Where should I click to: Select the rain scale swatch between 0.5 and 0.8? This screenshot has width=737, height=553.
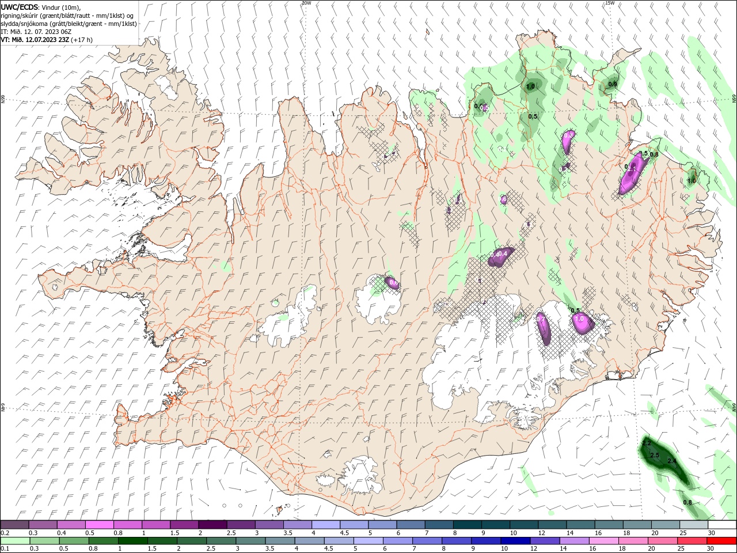coord(74,541)
